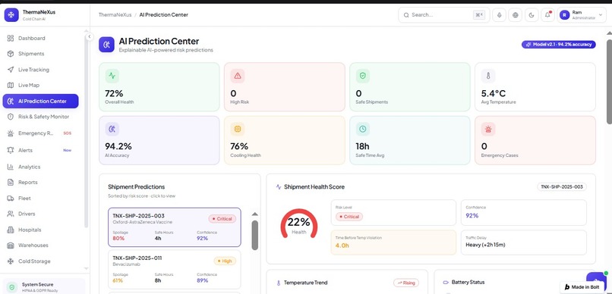Click the Emergency Cases siren icon
Image resolution: width=612 pixels, height=294 pixels.
point(488,129)
